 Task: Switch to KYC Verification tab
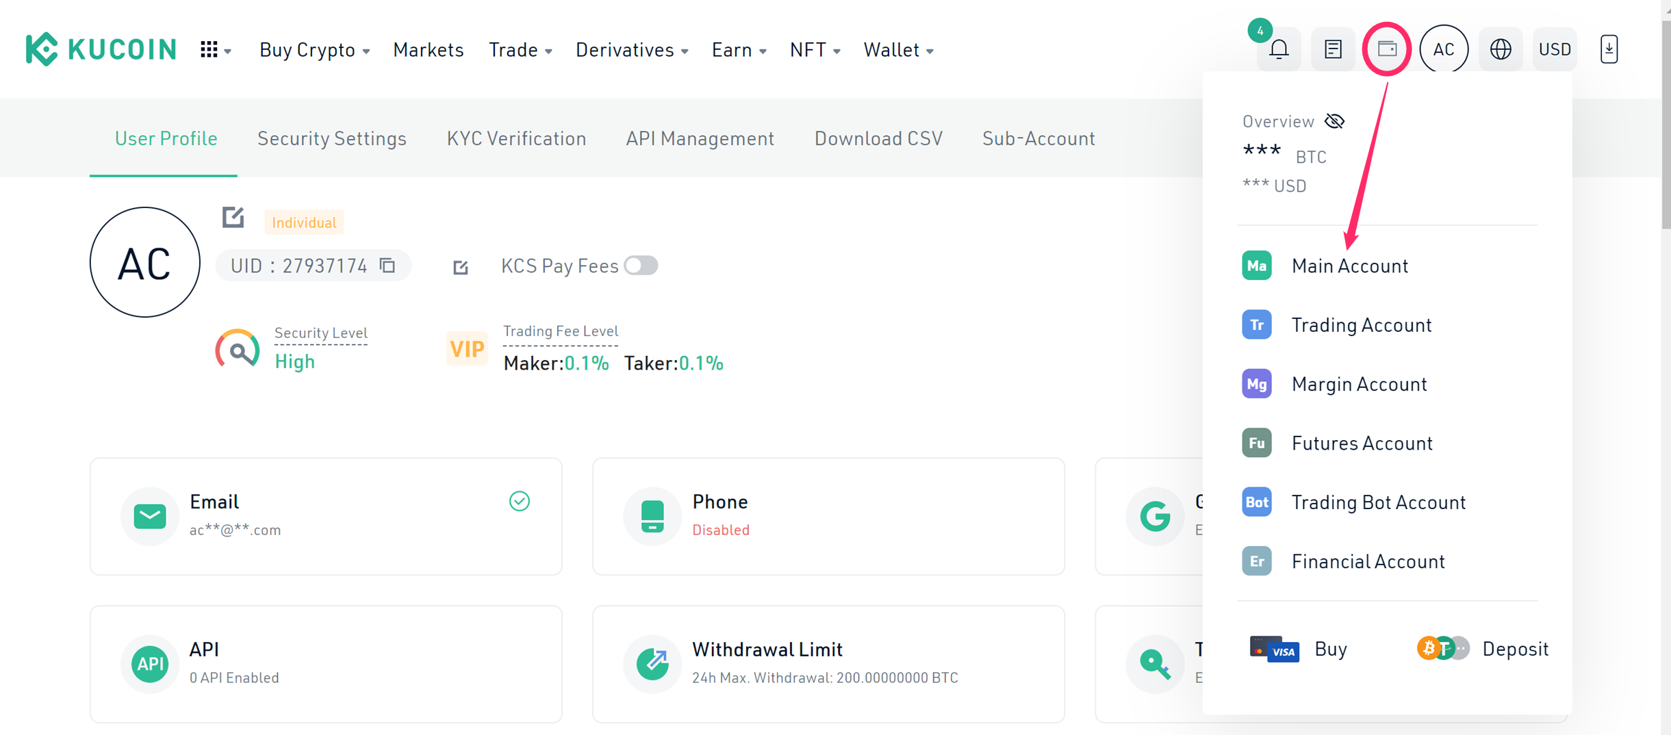point(516,138)
